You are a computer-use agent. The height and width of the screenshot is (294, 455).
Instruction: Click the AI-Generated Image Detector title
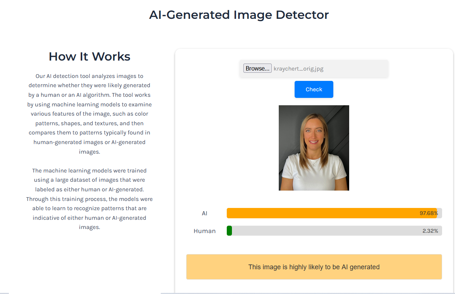tap(239, 15)
